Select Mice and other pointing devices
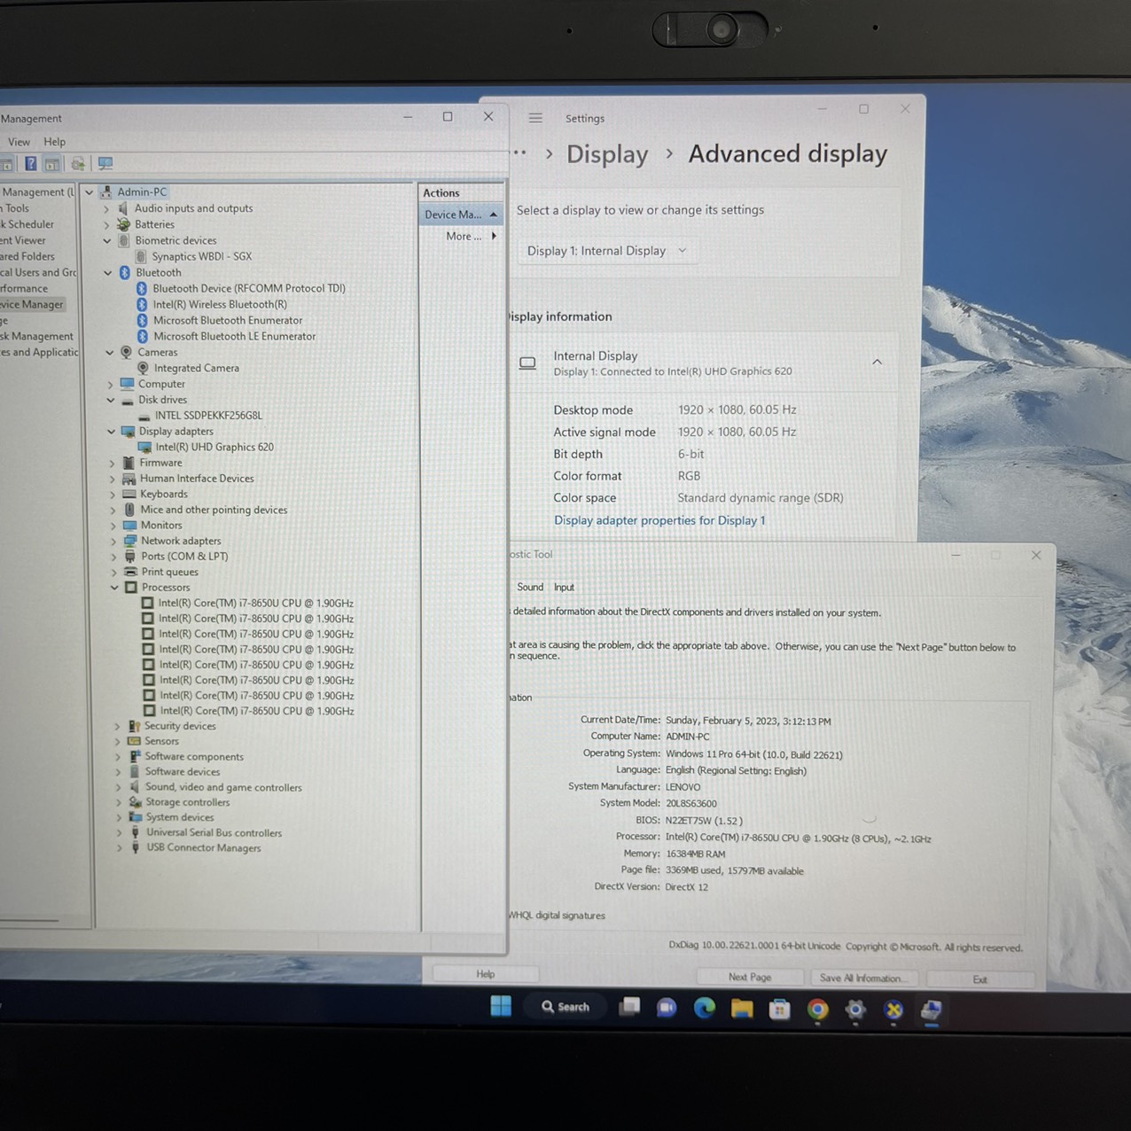Image resolution: width=1131 pixels, height=1131 pixels. 214,510
